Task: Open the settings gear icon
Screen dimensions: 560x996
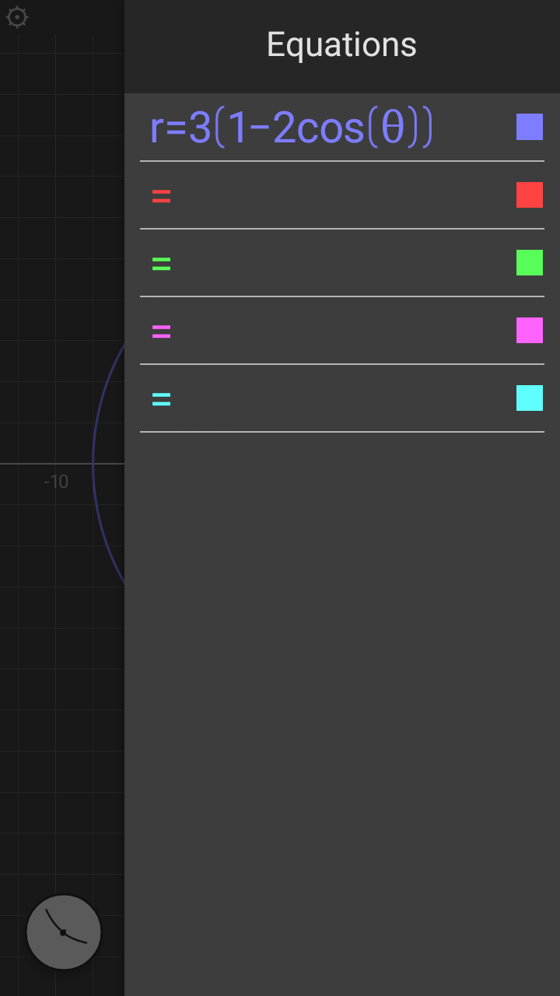Action: (17, 17)
